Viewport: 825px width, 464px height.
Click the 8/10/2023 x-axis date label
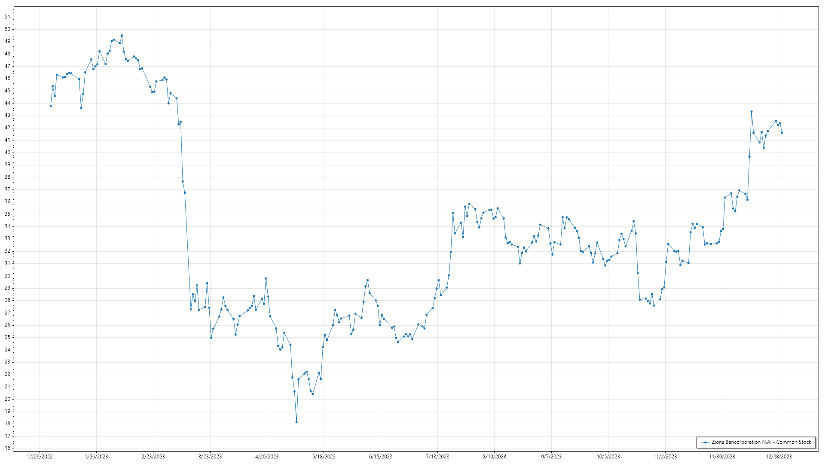(x=495, y=457)
